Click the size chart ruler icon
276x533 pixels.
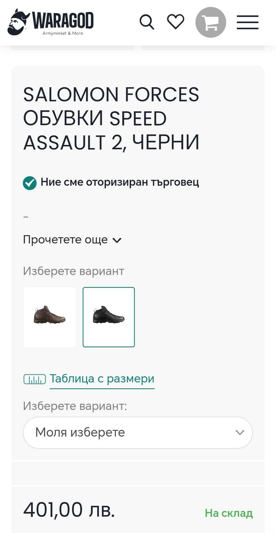[x=35, y=379]
